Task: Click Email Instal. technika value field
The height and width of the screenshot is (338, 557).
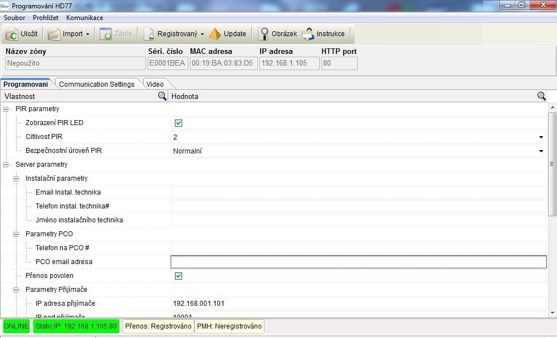Action: (358, 192)
